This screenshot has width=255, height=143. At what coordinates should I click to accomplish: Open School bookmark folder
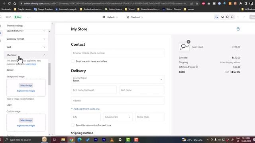click(x=129, y=9)
